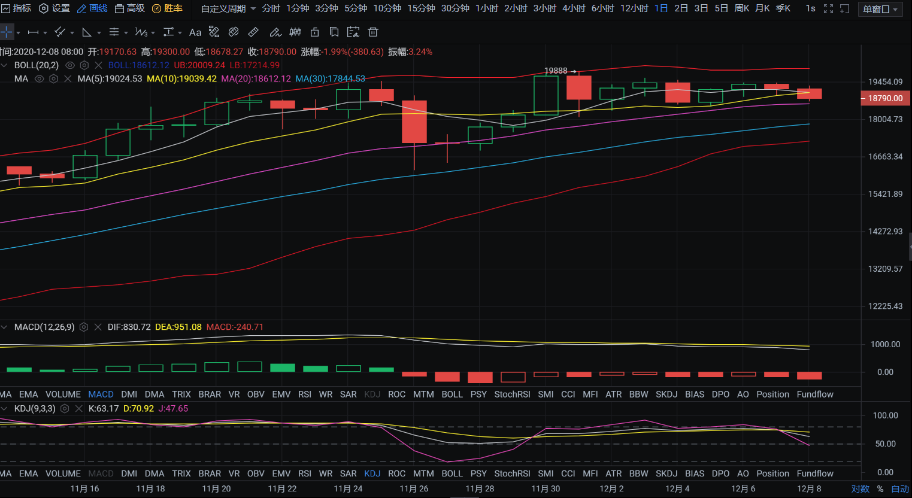This screenshot has height=498, width=912.
Task: Toggle BOLL indicator visibility eye
Action: point(70,65)
